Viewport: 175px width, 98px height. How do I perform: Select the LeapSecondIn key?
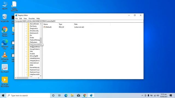click(x=35, y=74)
